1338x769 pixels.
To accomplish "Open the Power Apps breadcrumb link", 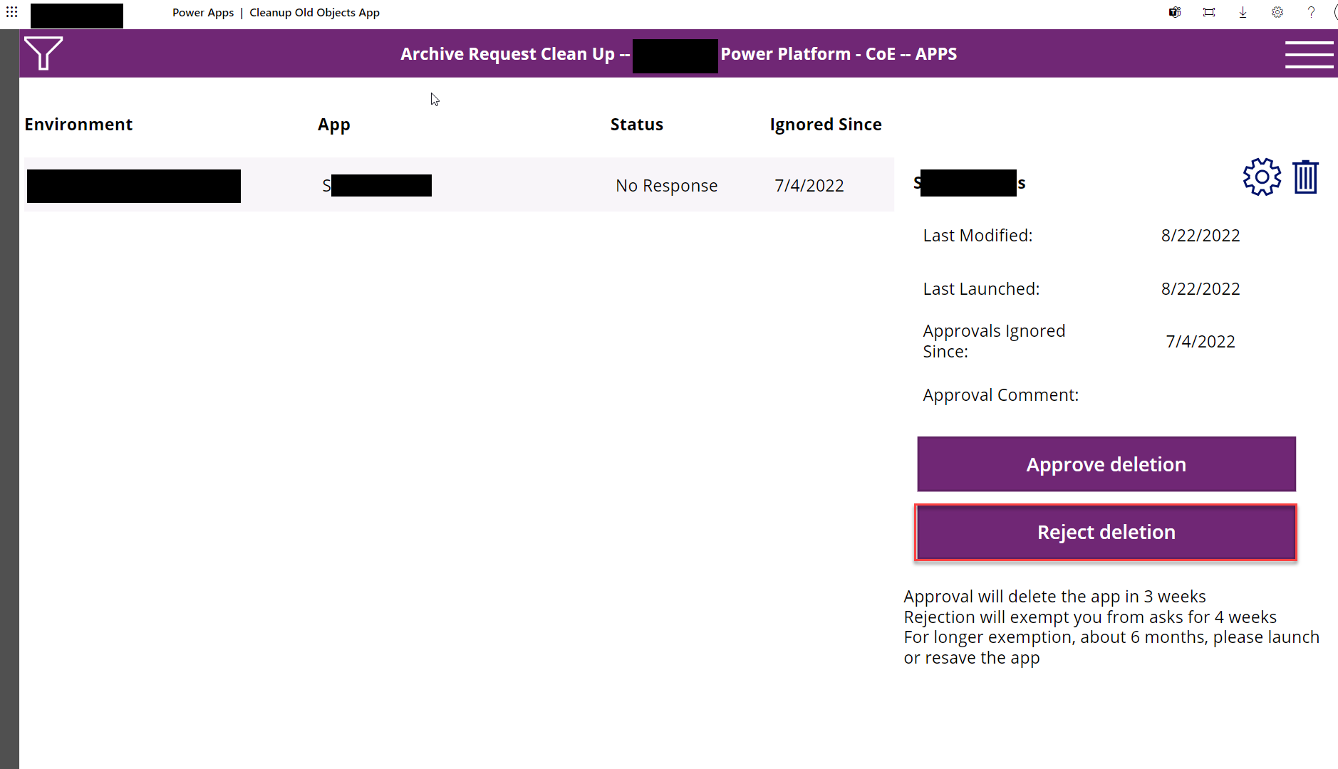I will pos(203,12).
